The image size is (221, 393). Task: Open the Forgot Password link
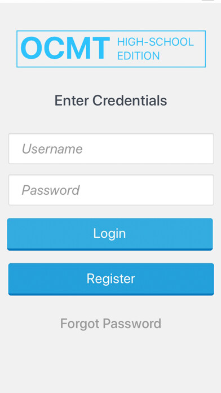click(111, 324)
